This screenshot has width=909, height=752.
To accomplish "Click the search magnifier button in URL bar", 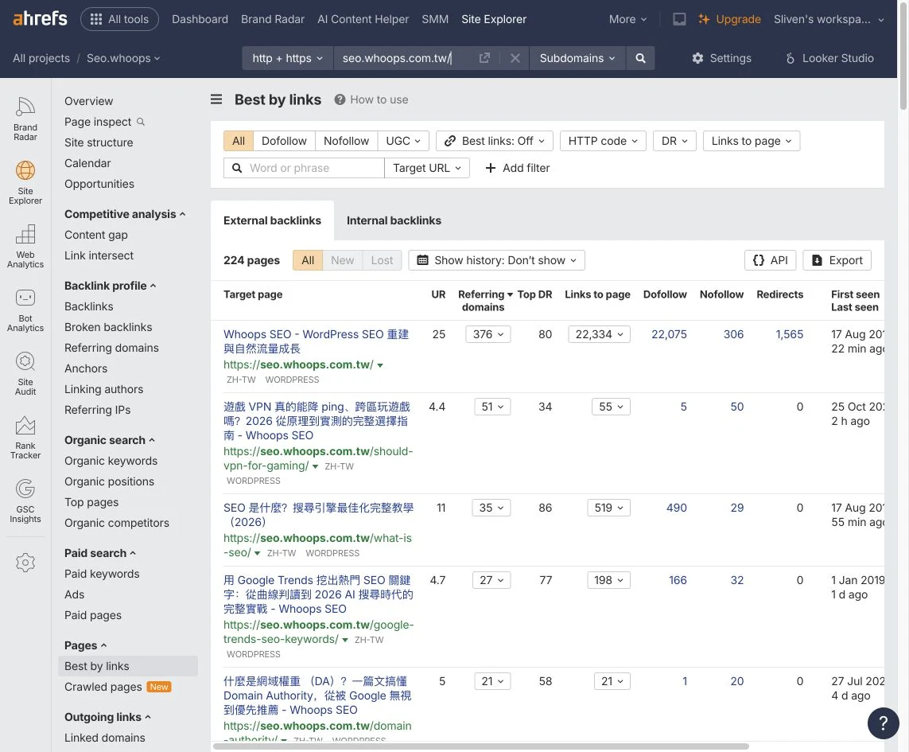I will tap(640, 58).
